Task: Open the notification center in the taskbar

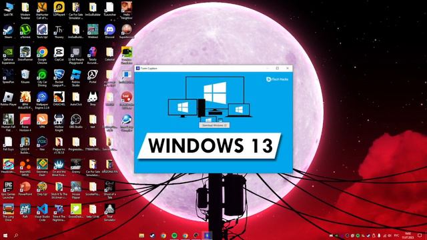Action: tap(420, 235)
